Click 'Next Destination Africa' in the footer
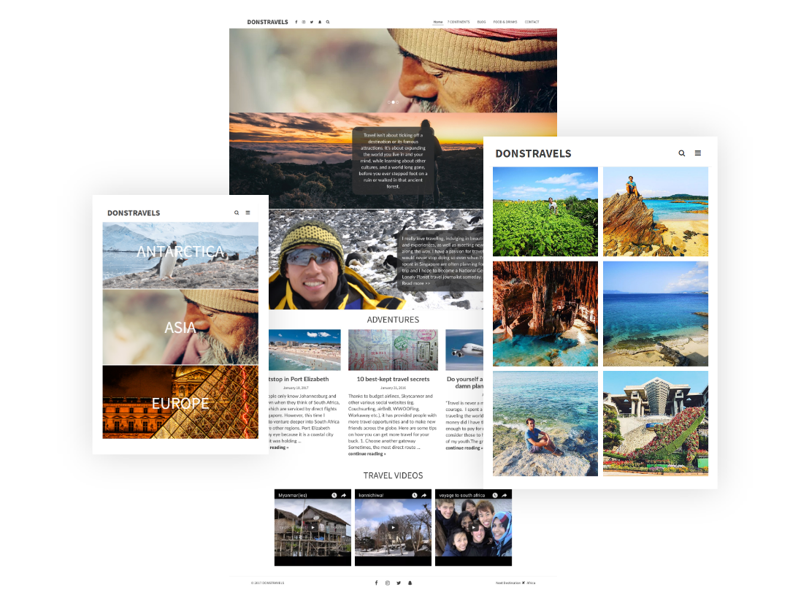This screenshot has height=606, width=809. pyautogui.click(x=515, y=583)
